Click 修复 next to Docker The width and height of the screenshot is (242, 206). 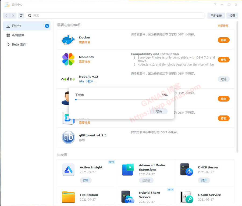click(223, 40)
